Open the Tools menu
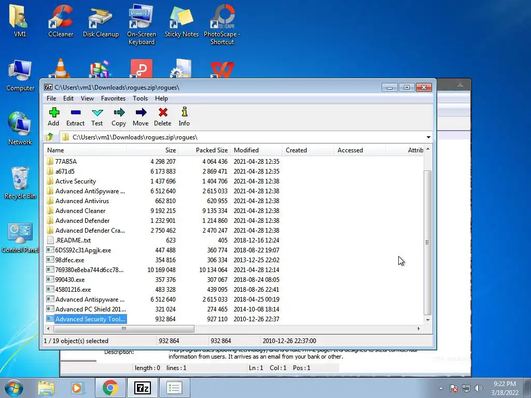Screen dimensions: 531x398 (140, 98)
